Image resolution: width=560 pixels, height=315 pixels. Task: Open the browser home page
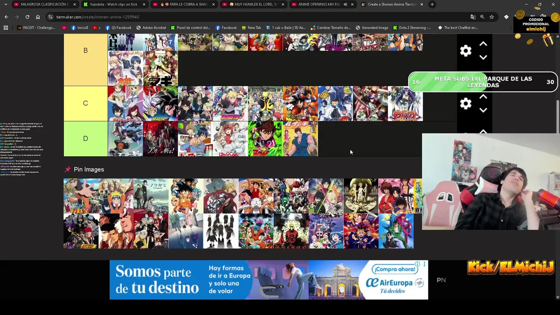pos(38,17)
